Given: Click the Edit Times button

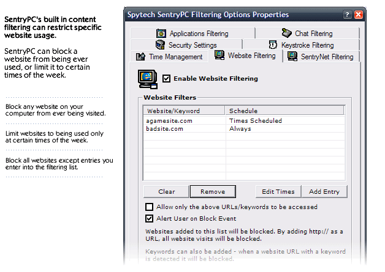Looking at the screenshot, I should (278, 191).
